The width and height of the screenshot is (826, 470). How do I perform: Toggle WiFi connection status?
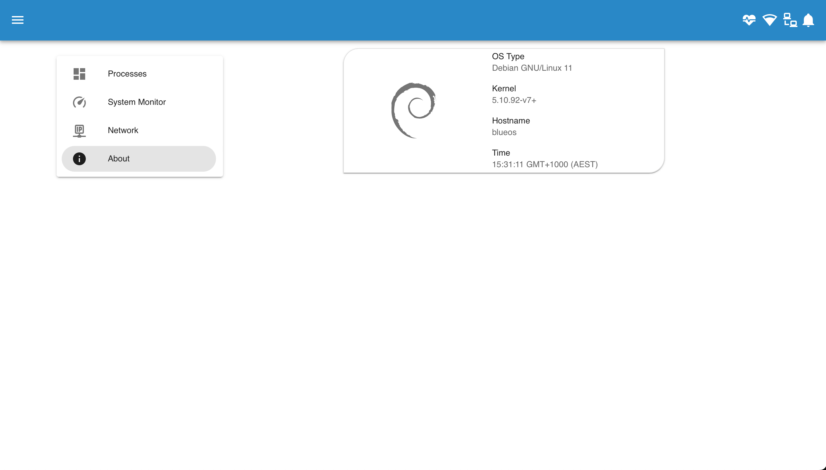click(769, 20)
